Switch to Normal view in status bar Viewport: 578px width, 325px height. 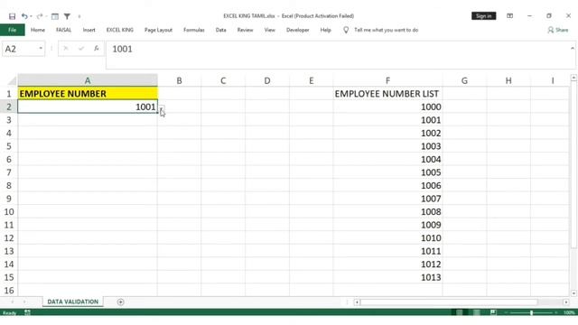click(460, 312)
